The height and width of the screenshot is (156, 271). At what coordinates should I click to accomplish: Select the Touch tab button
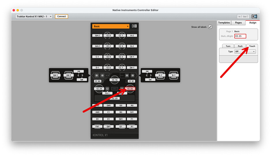252,46
